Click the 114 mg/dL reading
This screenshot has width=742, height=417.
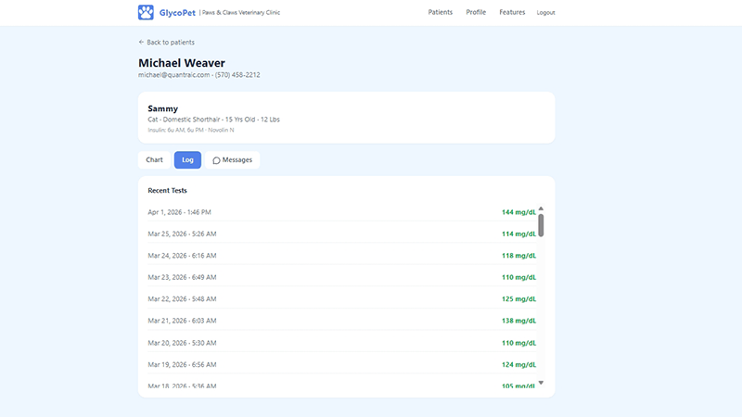click(518, 234)
